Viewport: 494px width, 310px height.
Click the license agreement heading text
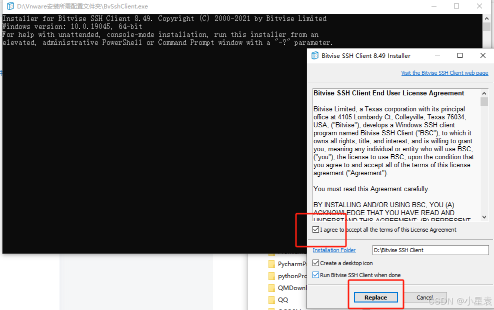coord(389,93)
